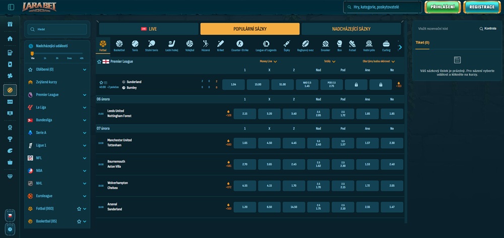
Task: Click the help question mark icon
Action: coord(10,229)
